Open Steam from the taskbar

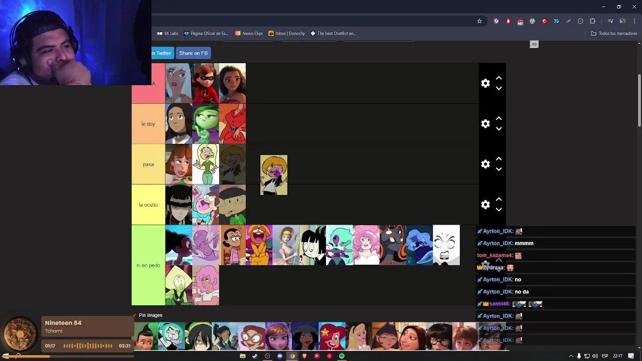[255, 356]
